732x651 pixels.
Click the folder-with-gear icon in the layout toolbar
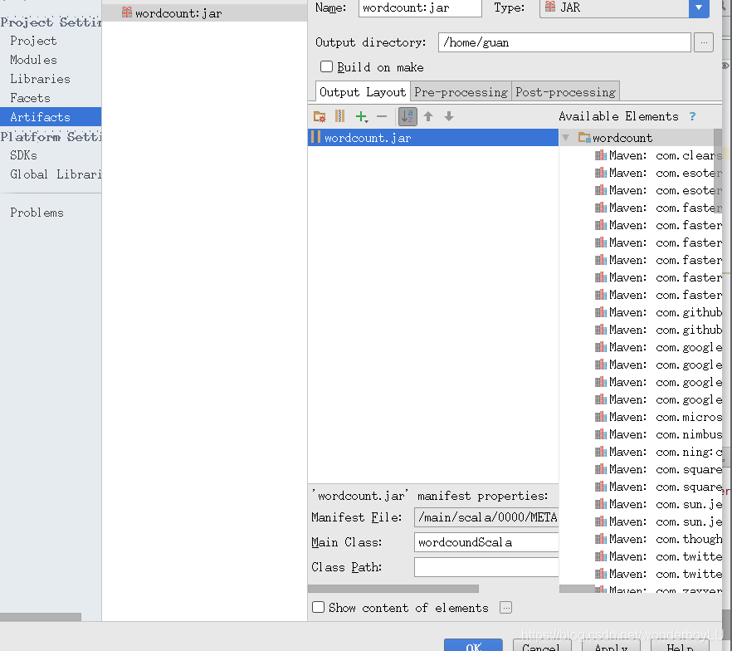click(x=320, y=116)
